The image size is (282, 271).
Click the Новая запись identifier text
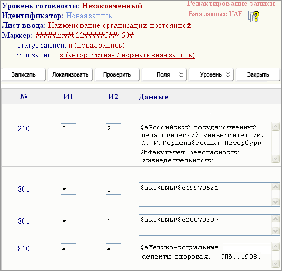[x=89, y=16]
